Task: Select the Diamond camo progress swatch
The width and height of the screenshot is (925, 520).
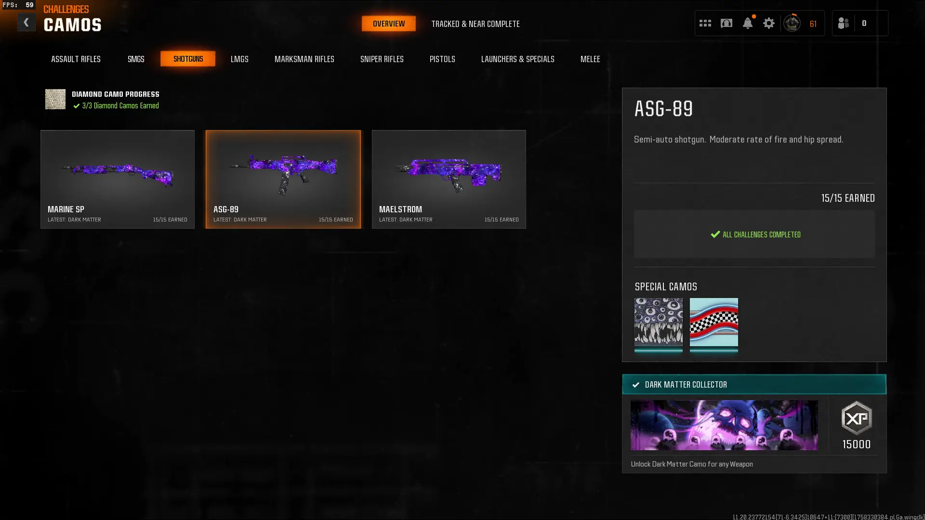Action: (x=55, y=99)
